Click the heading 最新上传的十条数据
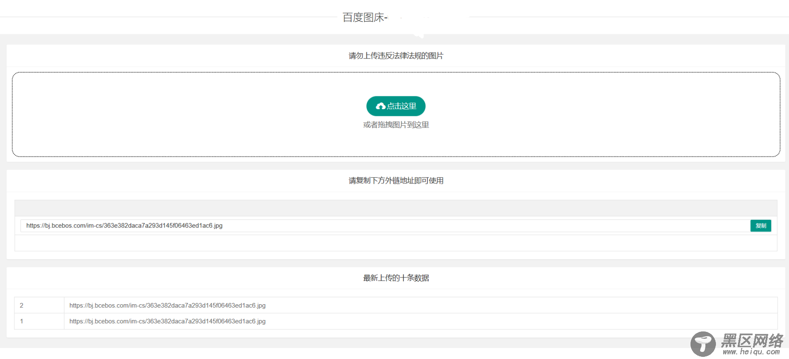 pos(396,278)
